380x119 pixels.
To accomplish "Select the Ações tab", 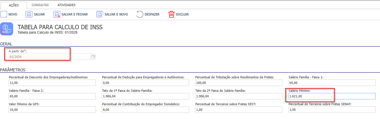I will click(14, 5).
